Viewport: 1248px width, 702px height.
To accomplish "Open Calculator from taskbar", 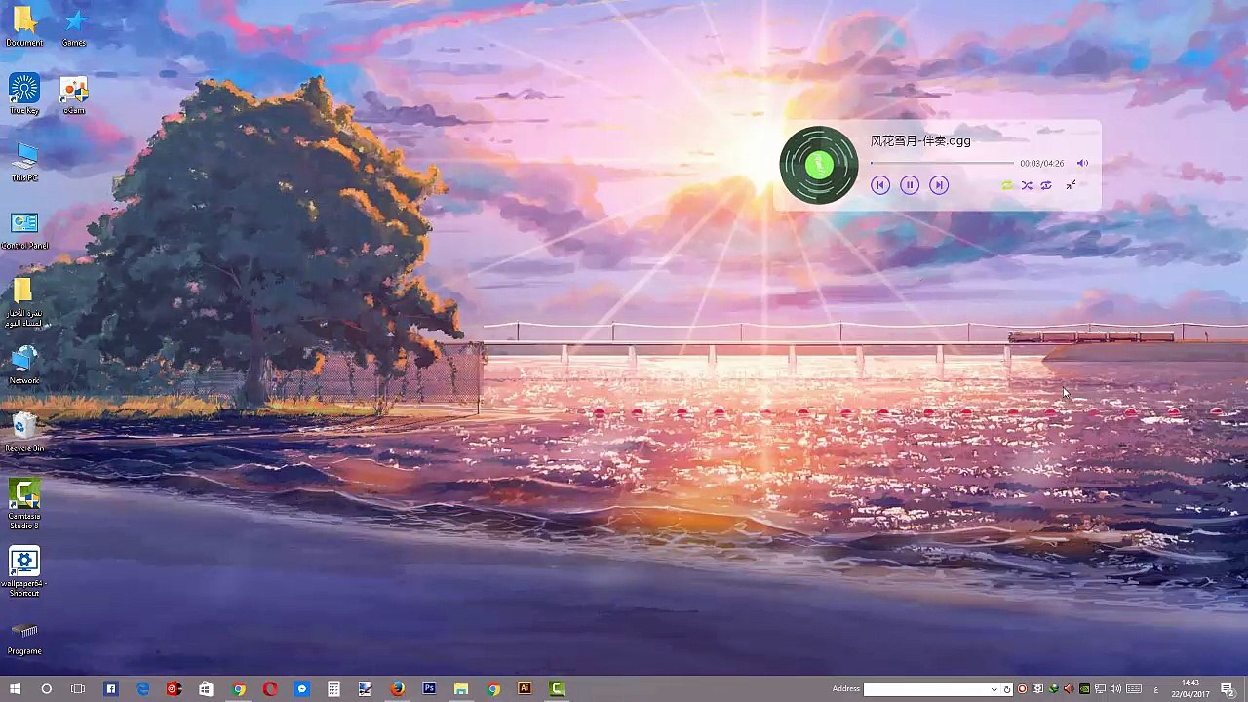I will [333, 689].
